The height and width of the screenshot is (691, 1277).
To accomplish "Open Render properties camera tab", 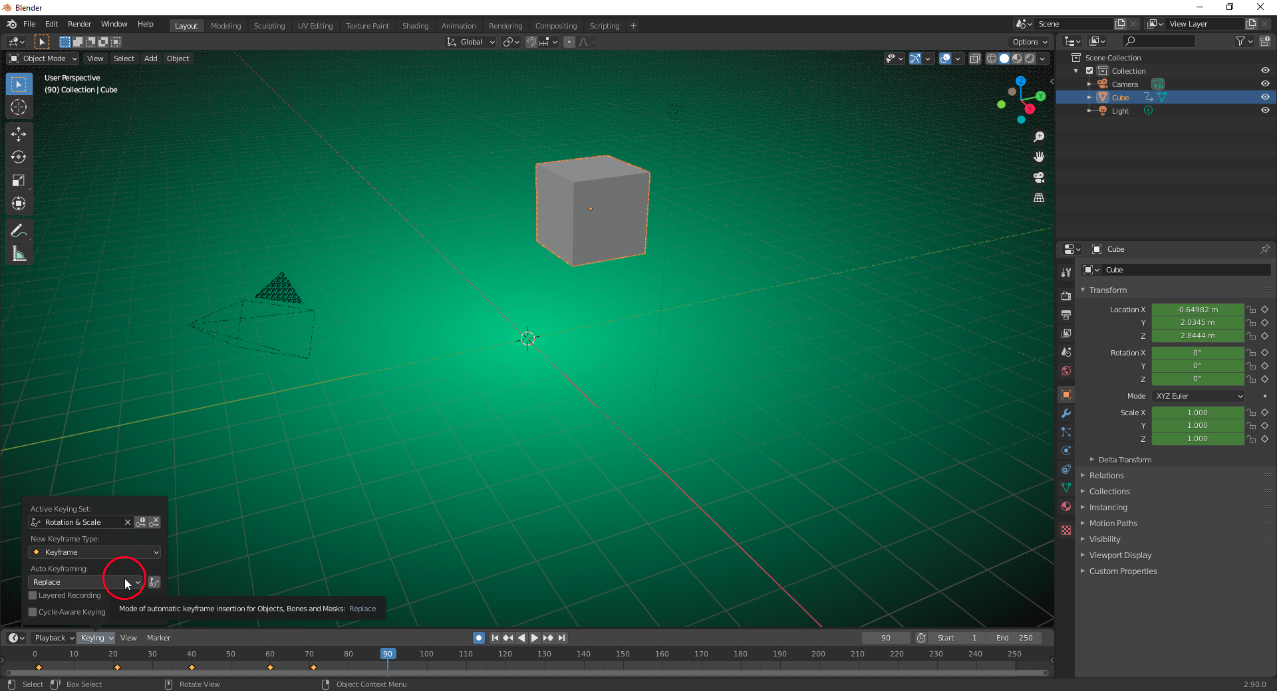I will [x=1066, y=296].
